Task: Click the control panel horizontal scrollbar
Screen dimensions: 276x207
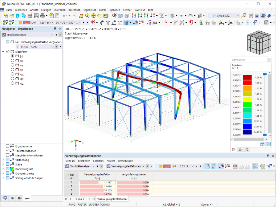Action: 249,139
